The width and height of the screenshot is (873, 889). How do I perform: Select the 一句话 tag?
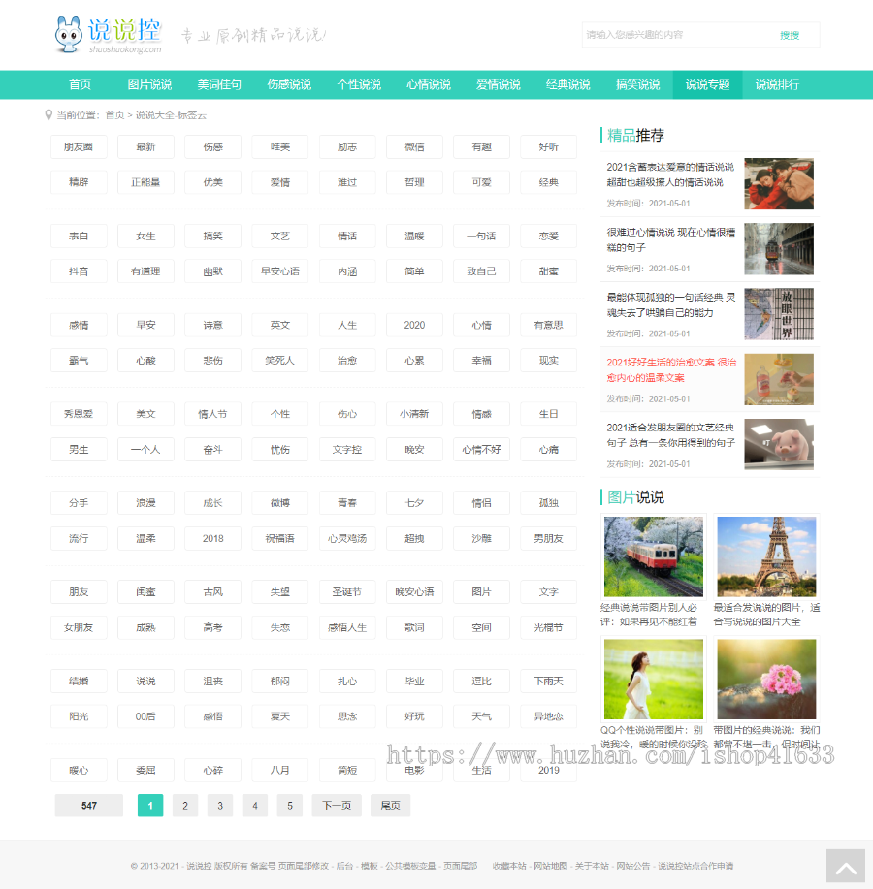pos(481,236)
